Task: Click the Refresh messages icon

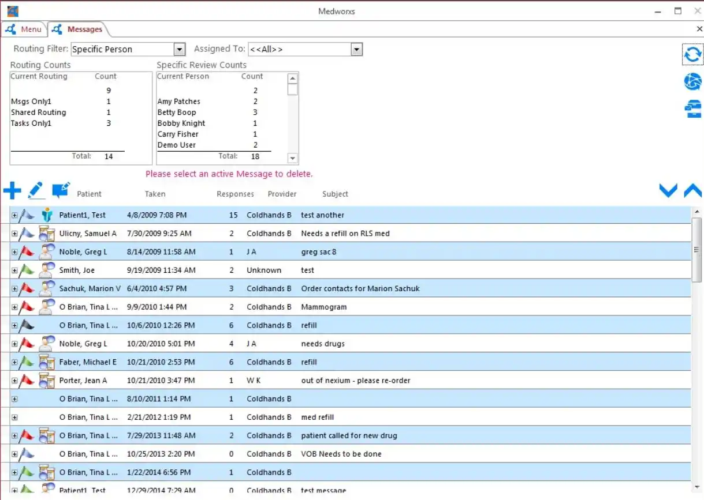Action: pyautogui.click(x=692, y=54)
